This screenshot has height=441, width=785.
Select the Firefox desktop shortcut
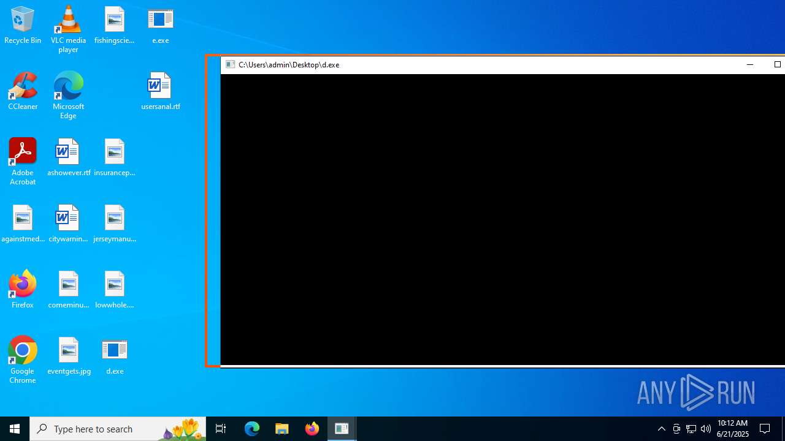pyautogui.click(x=23, y=290)
